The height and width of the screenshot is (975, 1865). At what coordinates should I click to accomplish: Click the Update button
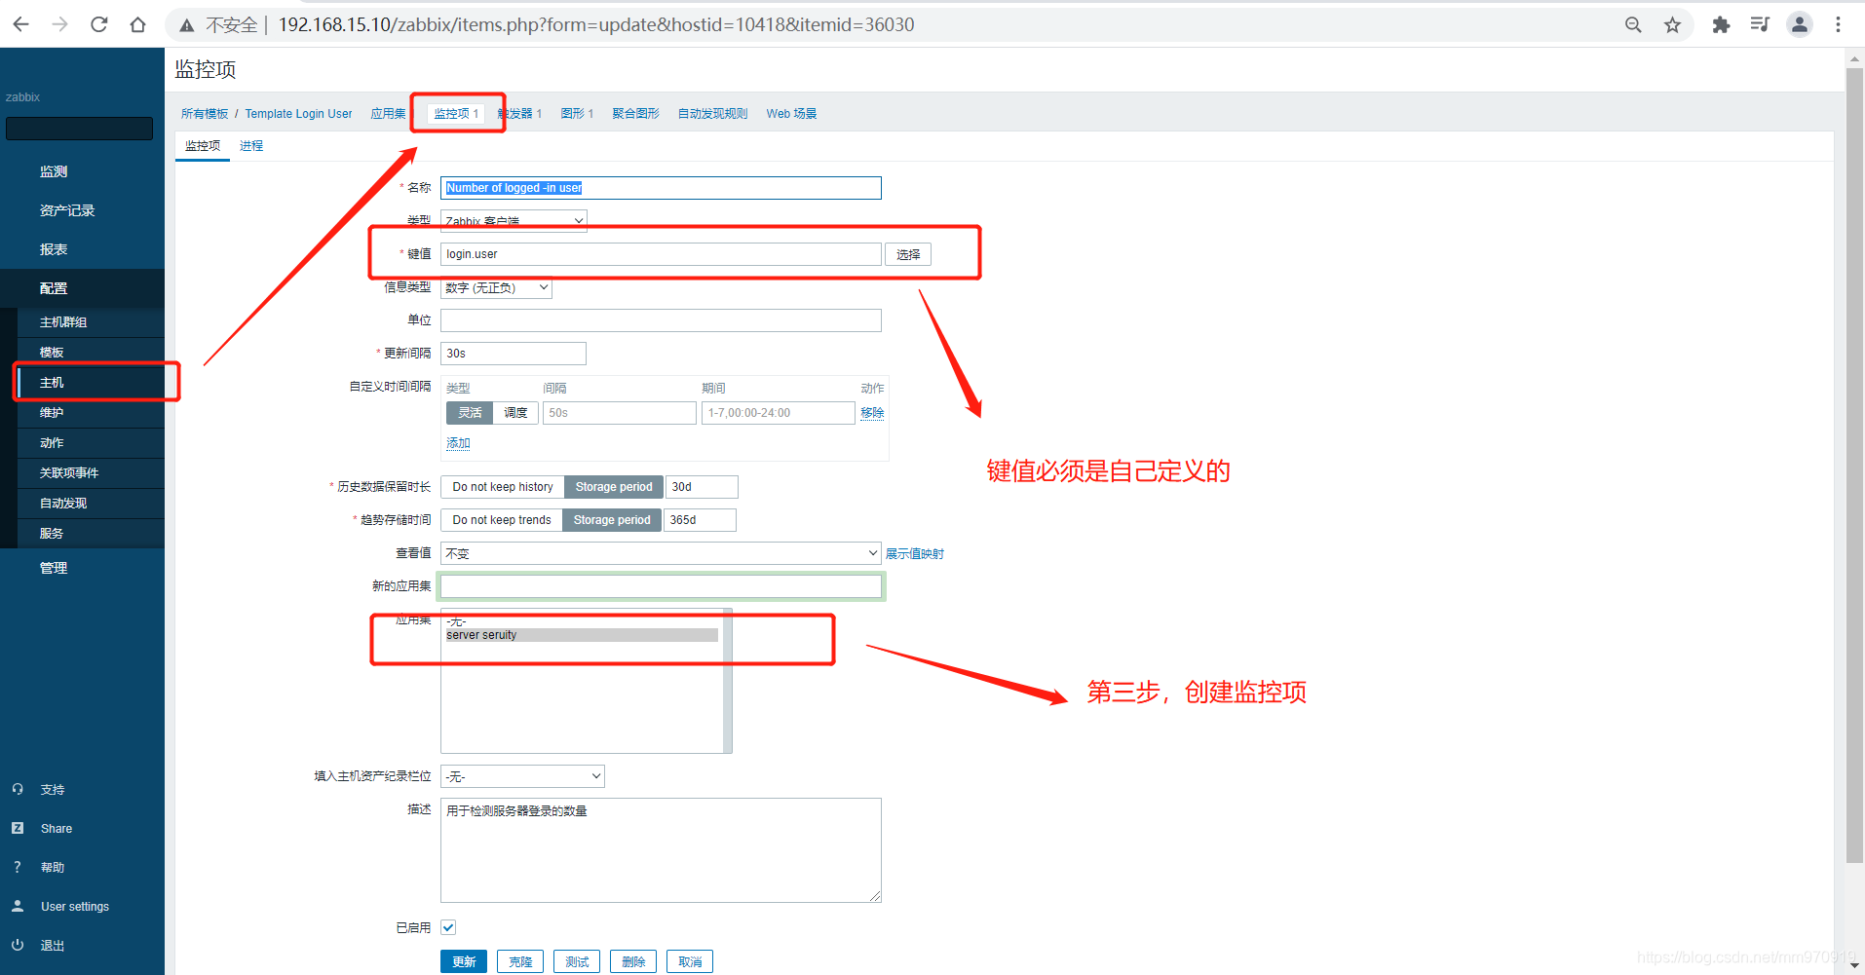coord(464,961)
